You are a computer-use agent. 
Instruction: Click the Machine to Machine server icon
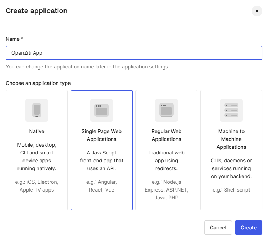231,110
